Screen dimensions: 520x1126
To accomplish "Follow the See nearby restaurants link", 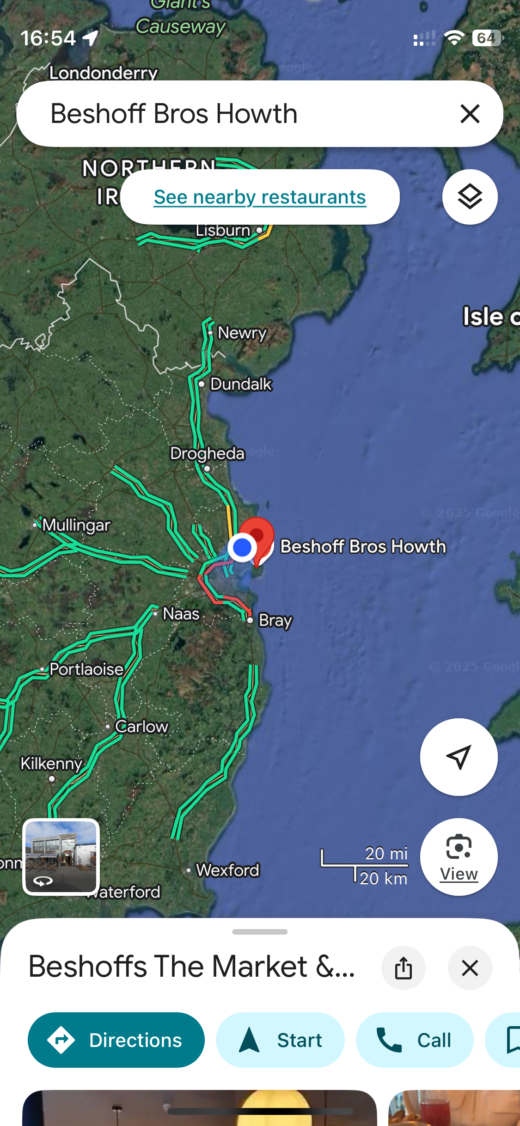I will click(260, 197).
